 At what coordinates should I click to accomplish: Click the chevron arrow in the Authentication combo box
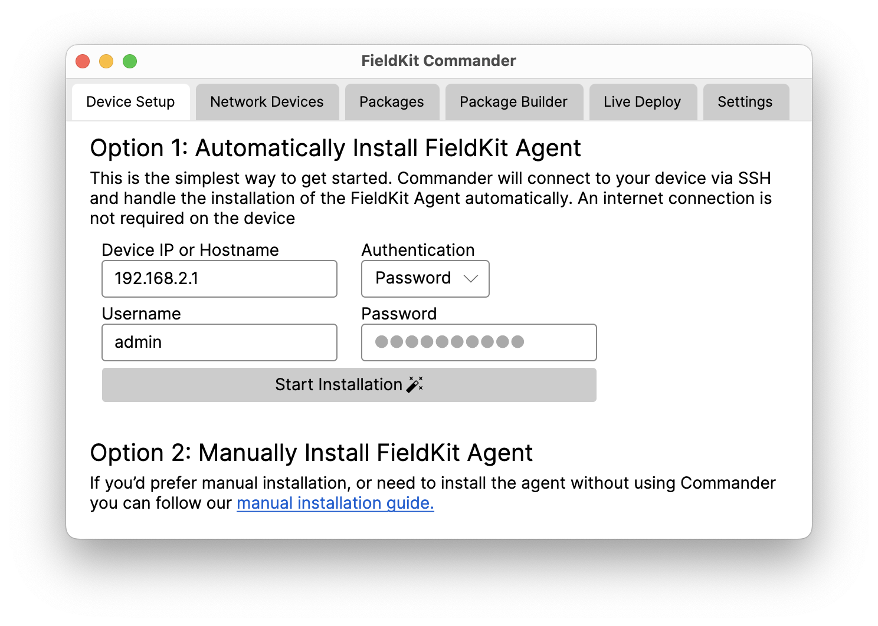(x=471, y=278)
